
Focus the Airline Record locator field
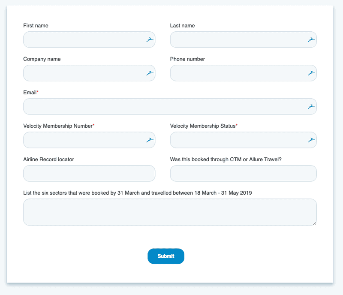89,174
